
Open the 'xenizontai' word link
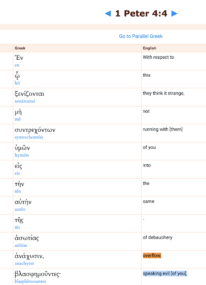pos(25,101)
